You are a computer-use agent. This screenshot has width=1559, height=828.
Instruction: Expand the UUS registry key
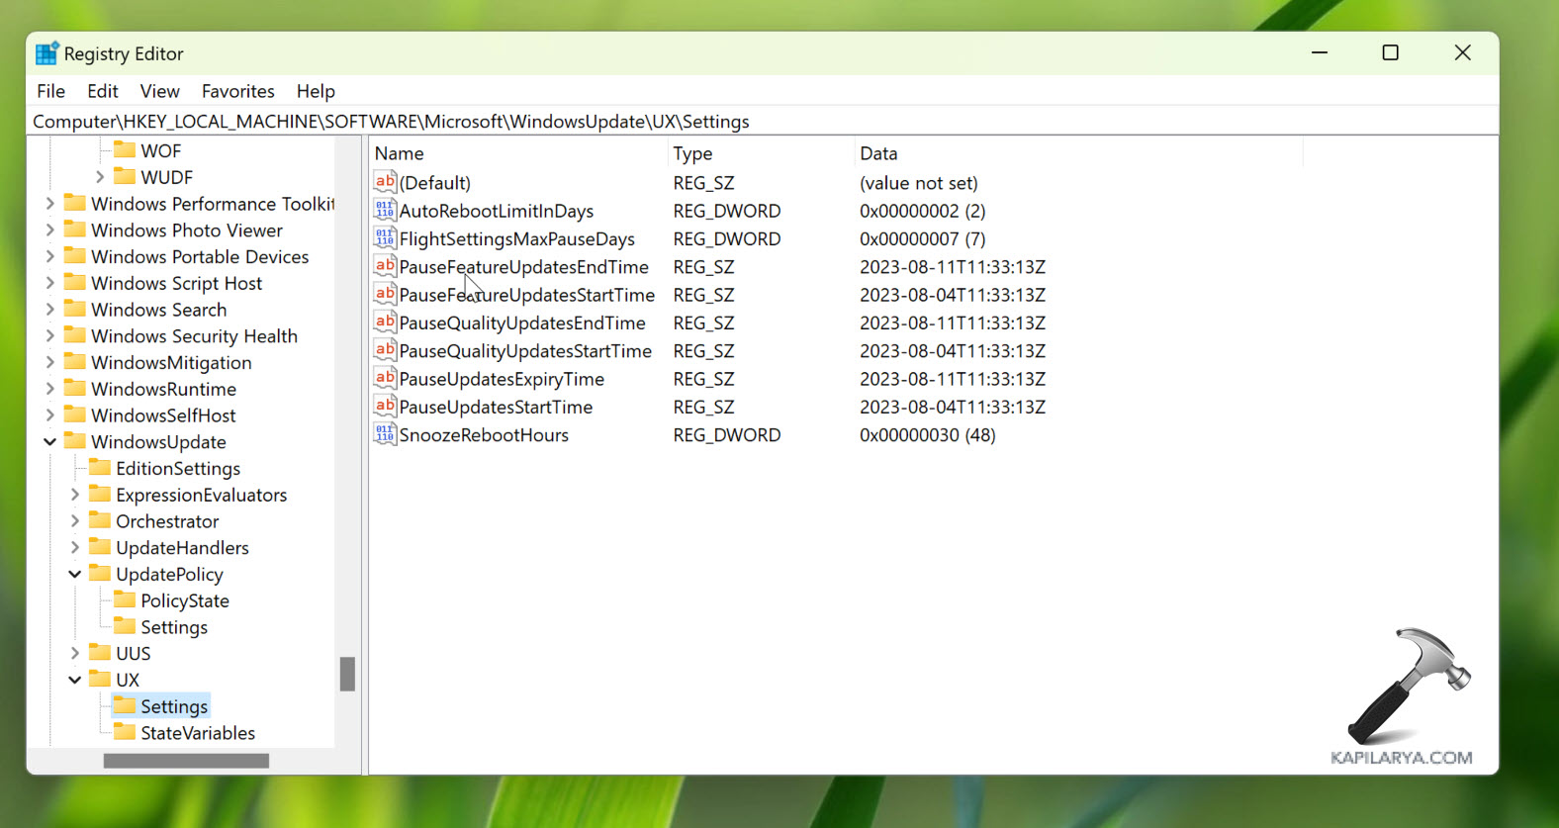coord(75,653)
